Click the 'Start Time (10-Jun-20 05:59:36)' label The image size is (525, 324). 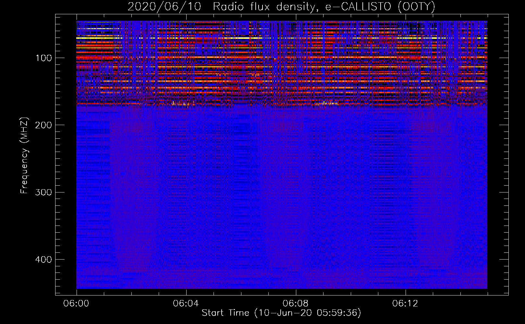point(281,313)
